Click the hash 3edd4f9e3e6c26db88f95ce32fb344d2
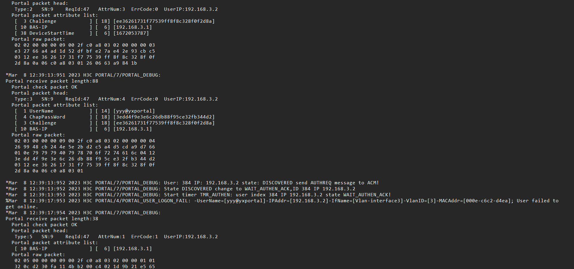Viewport: 574px width, 269px height. pyautogui.click(x=164, y=117)
